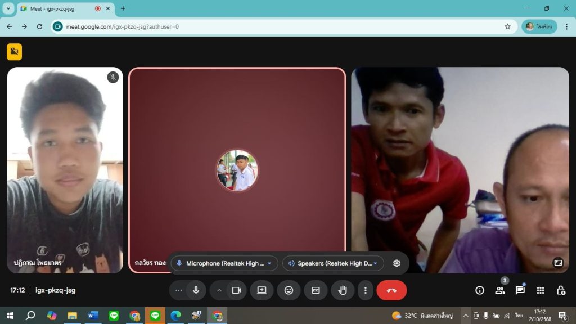Expand video options chevron beside camera

click(219, 290)
